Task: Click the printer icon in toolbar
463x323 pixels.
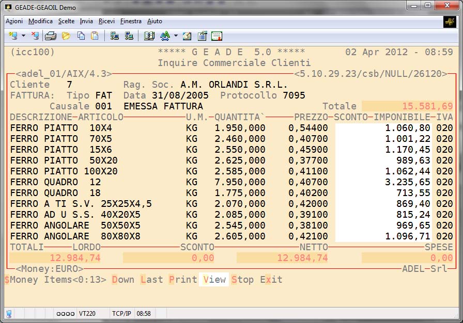Action: [50, 36]
